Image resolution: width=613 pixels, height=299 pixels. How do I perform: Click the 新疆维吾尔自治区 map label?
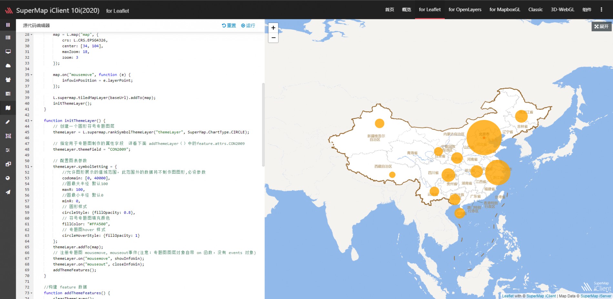pyautogui.click(x=376, y=138)
